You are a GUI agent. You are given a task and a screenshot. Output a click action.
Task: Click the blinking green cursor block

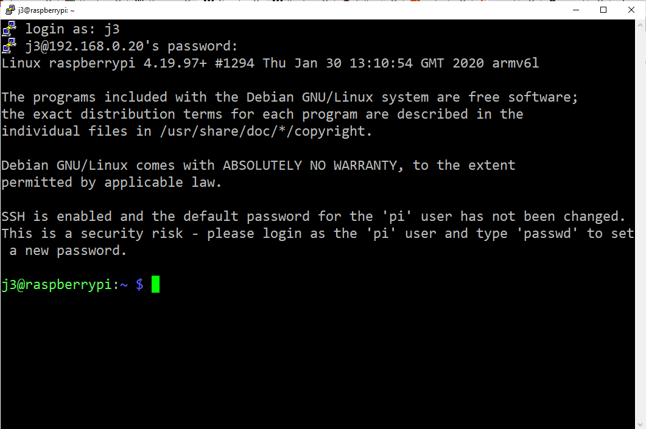156,284
